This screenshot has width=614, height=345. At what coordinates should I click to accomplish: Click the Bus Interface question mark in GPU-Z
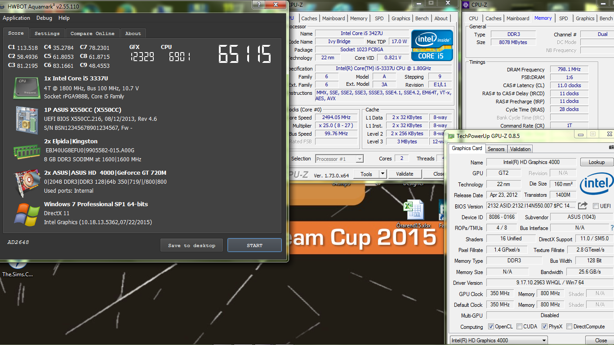click(x=612, y=228)
